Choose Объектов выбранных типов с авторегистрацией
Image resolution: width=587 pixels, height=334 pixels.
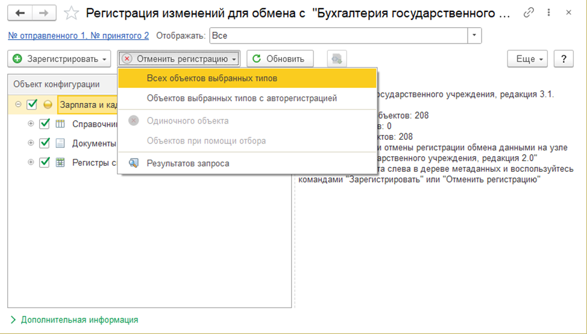click(247, 98)
